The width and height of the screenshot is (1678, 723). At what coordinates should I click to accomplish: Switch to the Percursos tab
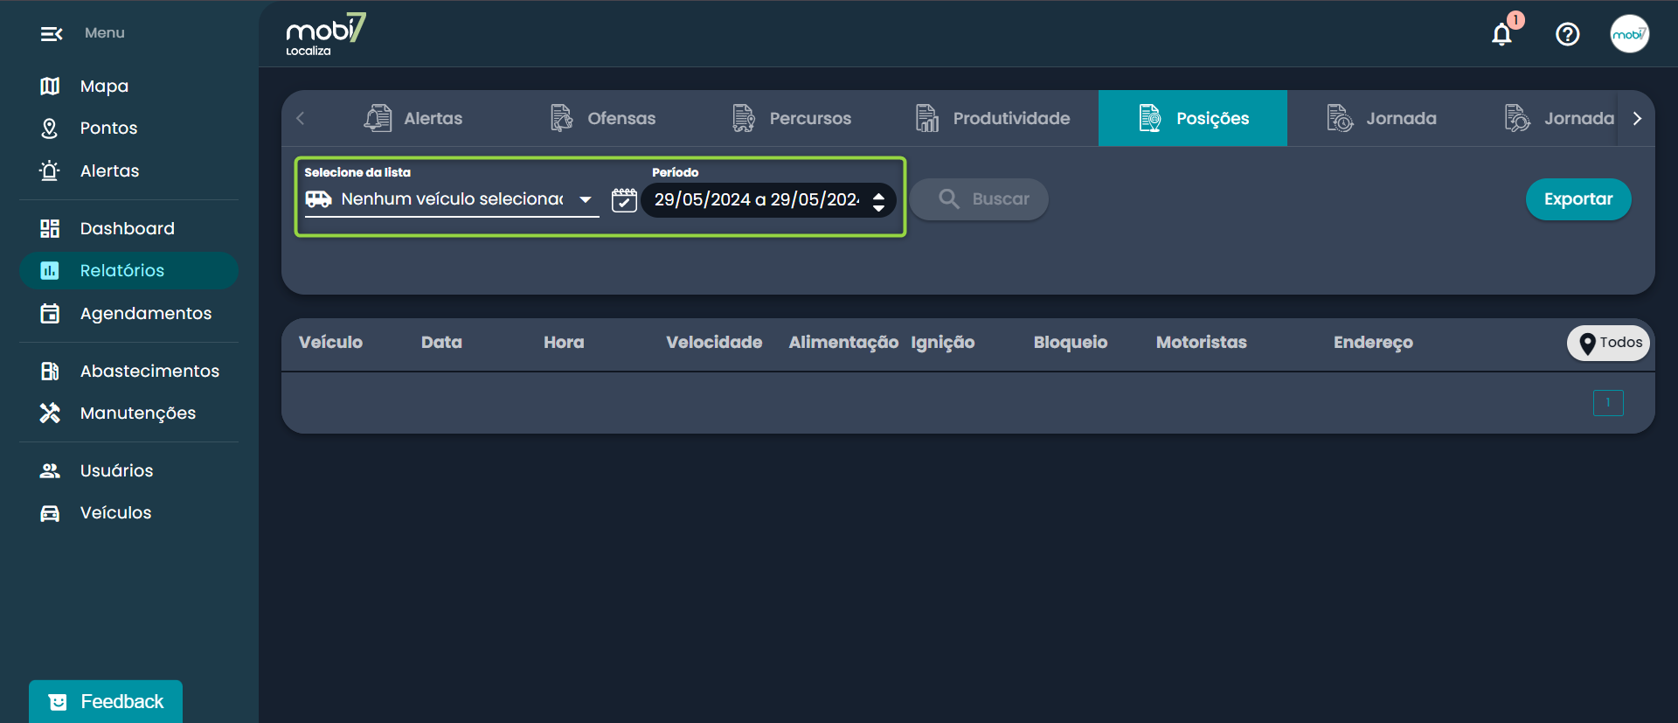[791, 118]
